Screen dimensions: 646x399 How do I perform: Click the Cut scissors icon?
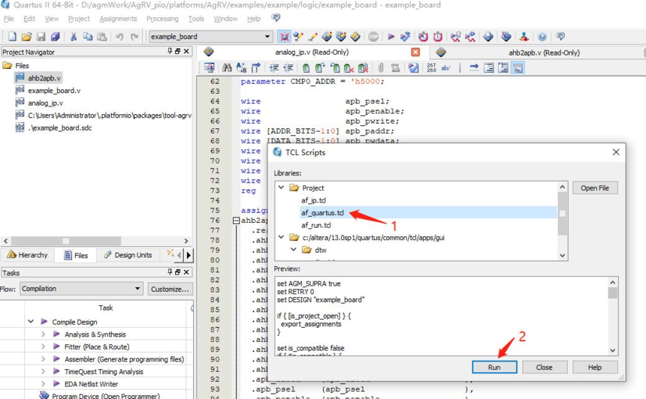click(x=74, y=37)
